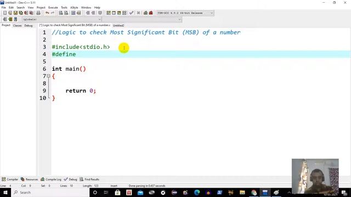Click the Done parsing status message
351x197 pixels.
pyautogui.click(x=147, y=186)
